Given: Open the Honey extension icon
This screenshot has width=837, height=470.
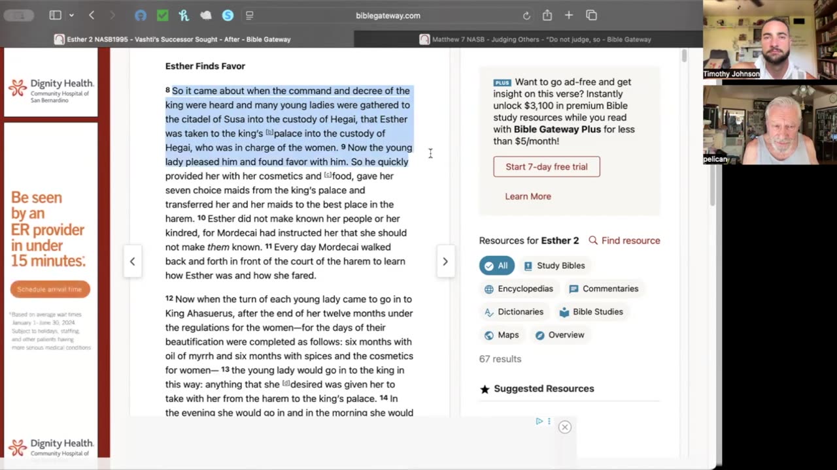Looking at the screenshot, I should pos(184,15).
